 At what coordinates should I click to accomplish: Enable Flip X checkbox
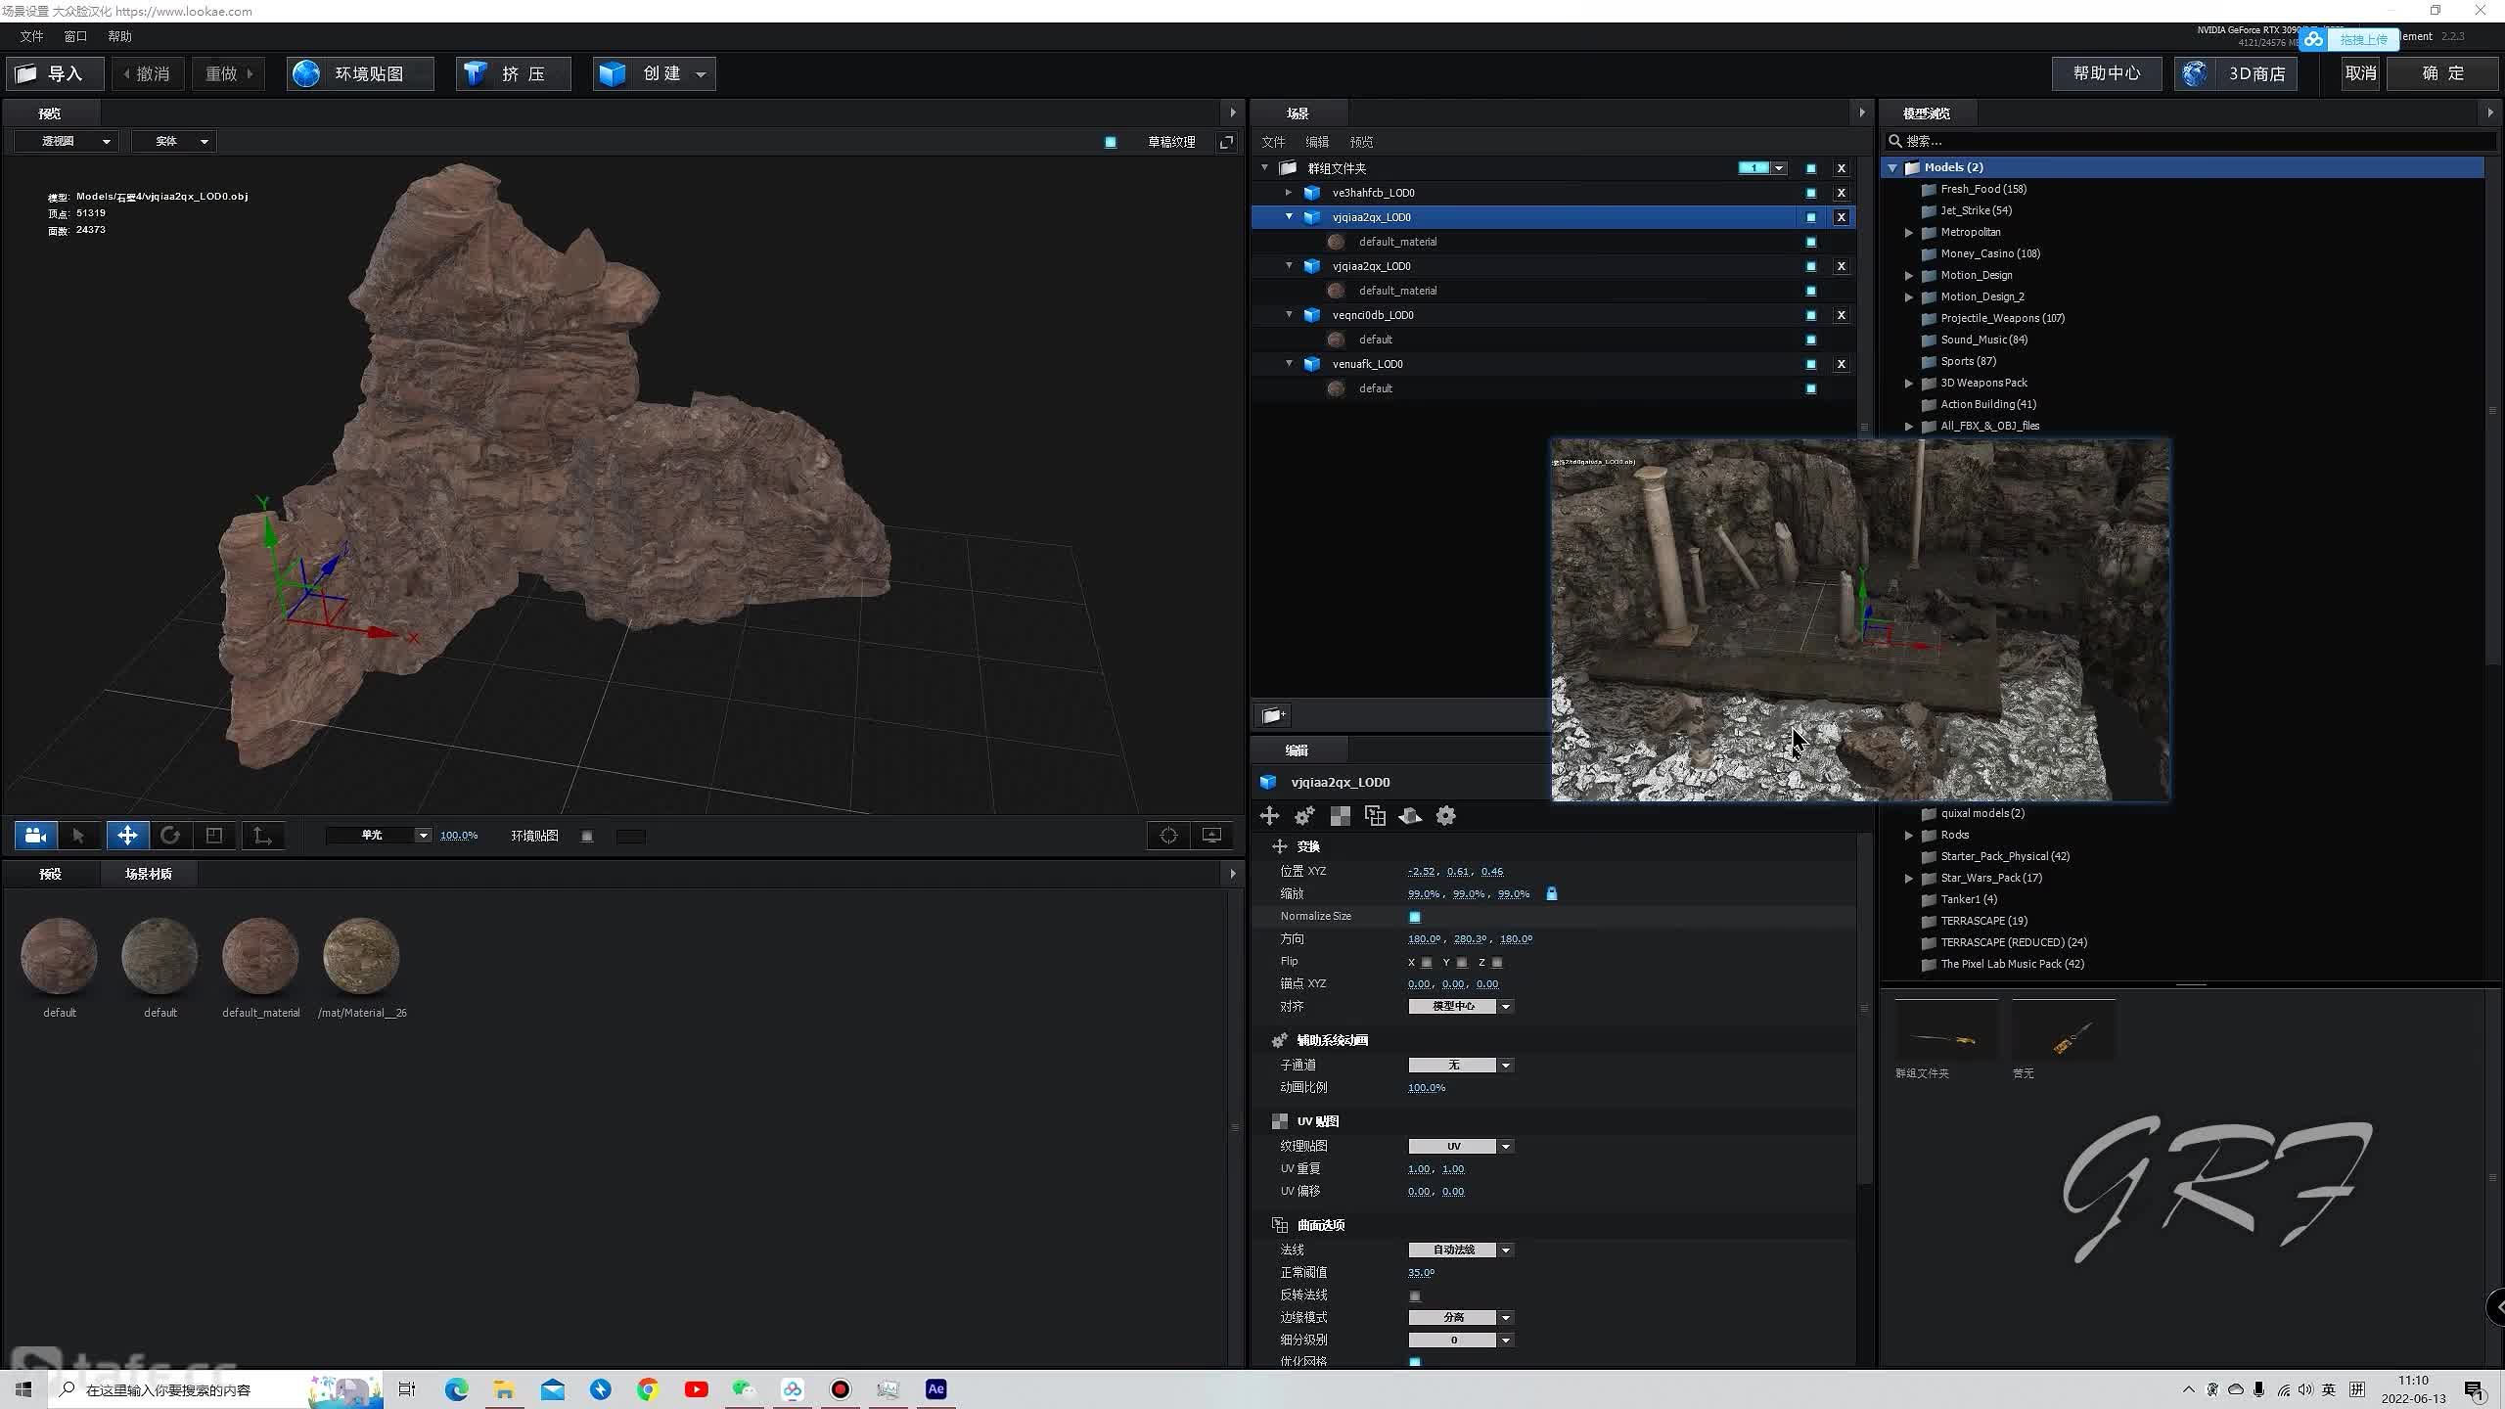click(x=1427, y=963)
